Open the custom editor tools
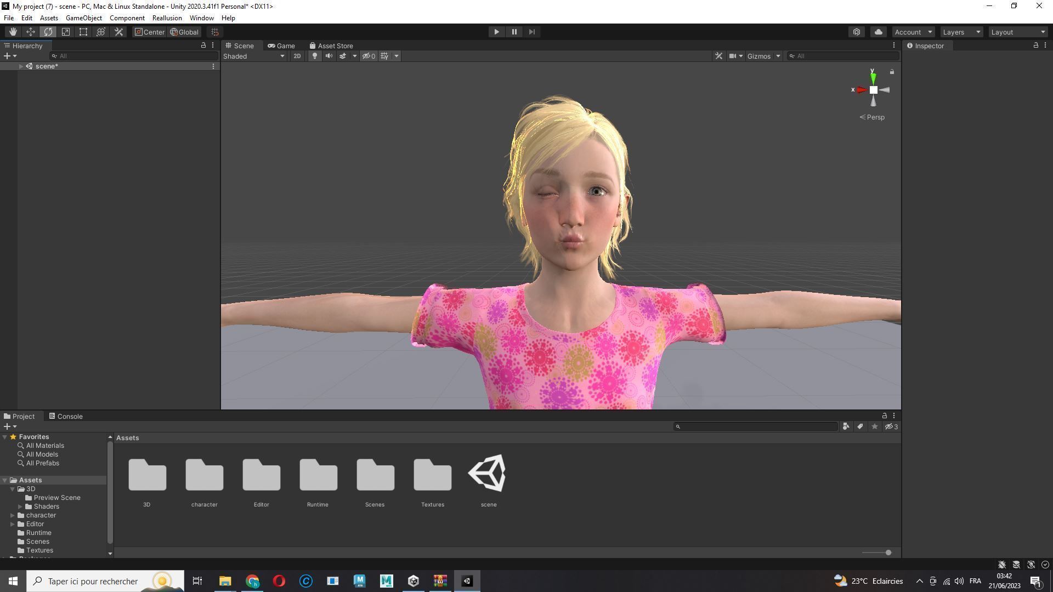 [118, 32]
